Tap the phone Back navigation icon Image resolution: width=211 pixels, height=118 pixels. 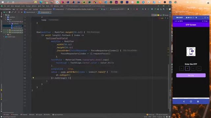click(x=184, y=102)
